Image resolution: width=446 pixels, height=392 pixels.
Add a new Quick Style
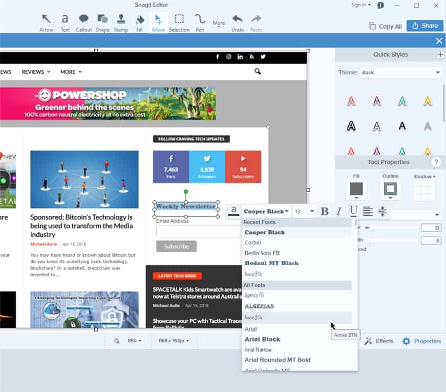click(440, 54)
